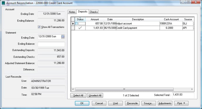The width and height of the screenshot is (202, 109).
Task: Toggle Show All Transactions checkbox
Action: click(x=39, y=27)
